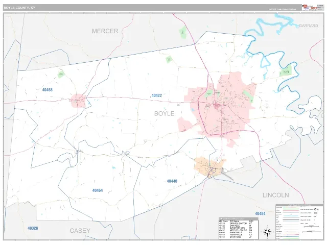The width and height of the screenshot is (327, 245).
Task: Click the publisher logo in the header
Action: point(310,8)
